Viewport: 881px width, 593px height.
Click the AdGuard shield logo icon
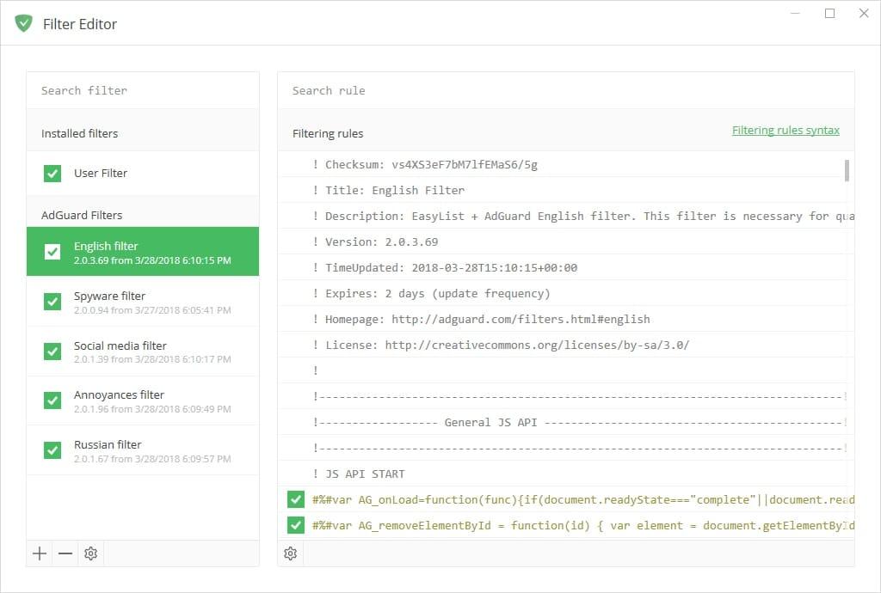tap(23, 24)
